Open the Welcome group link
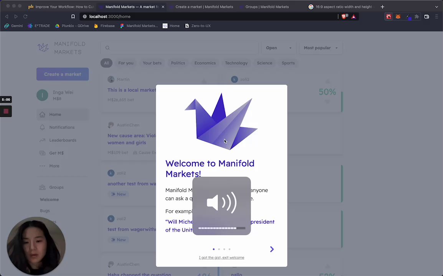443x276 pixels. (x=49, y=199)
